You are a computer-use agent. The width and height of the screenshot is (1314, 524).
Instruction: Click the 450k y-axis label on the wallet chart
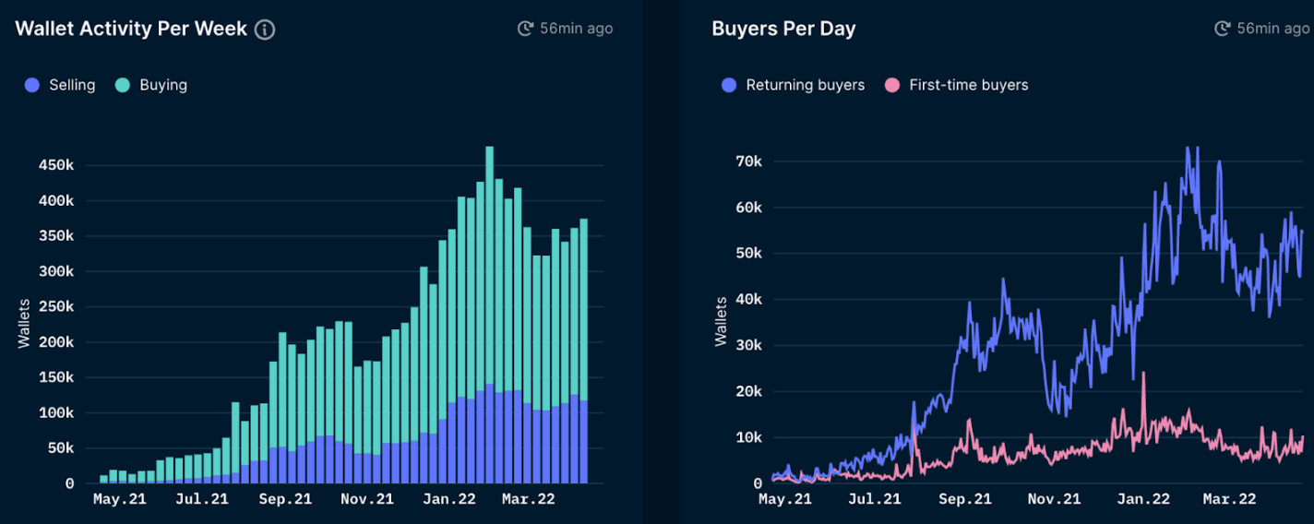click(x=57, y=165)
